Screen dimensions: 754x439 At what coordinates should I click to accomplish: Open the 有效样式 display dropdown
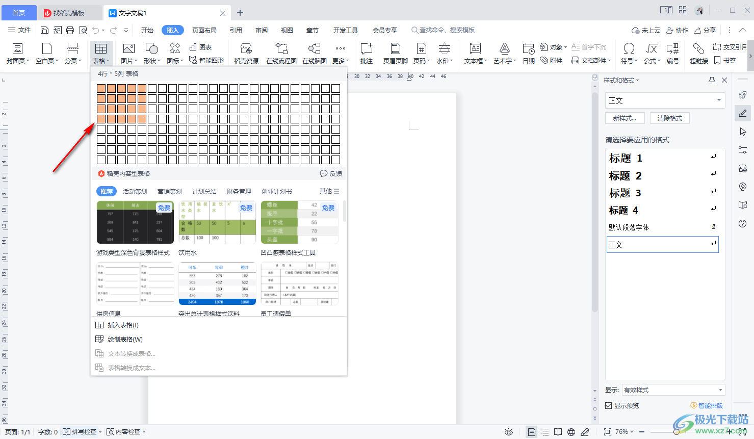[x=674, y=390]
